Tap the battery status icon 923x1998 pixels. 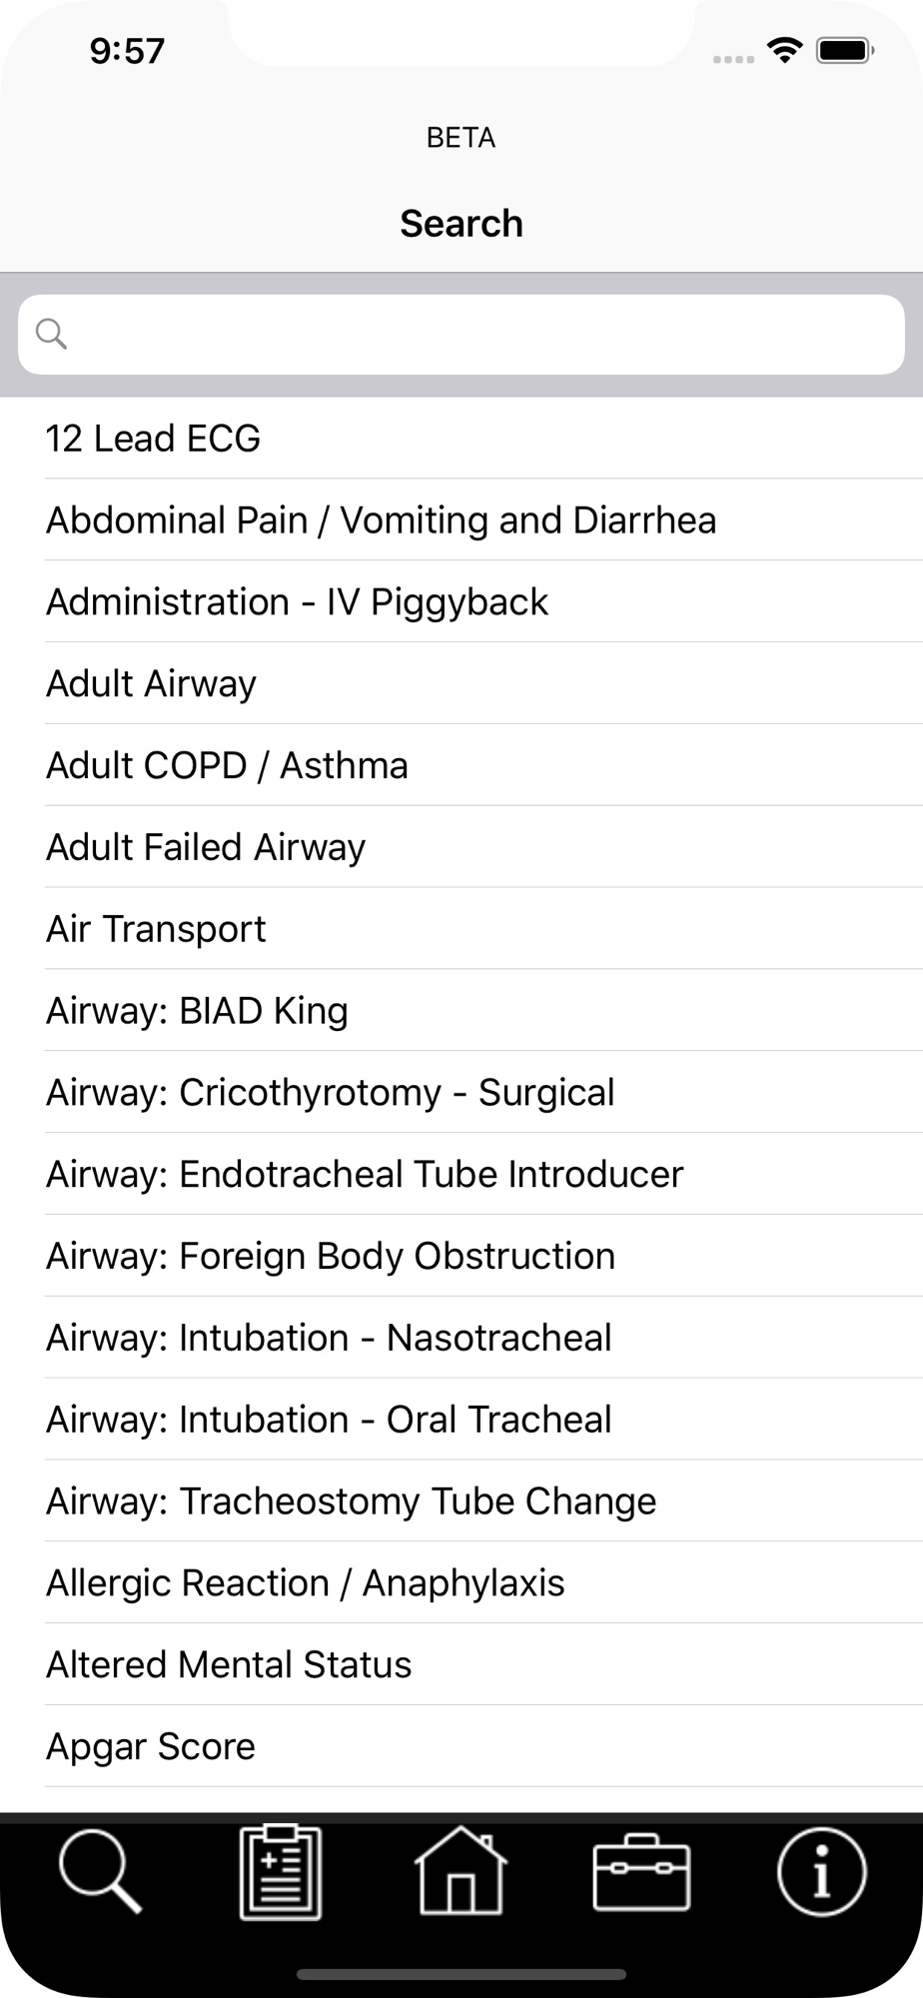point(845,50)
